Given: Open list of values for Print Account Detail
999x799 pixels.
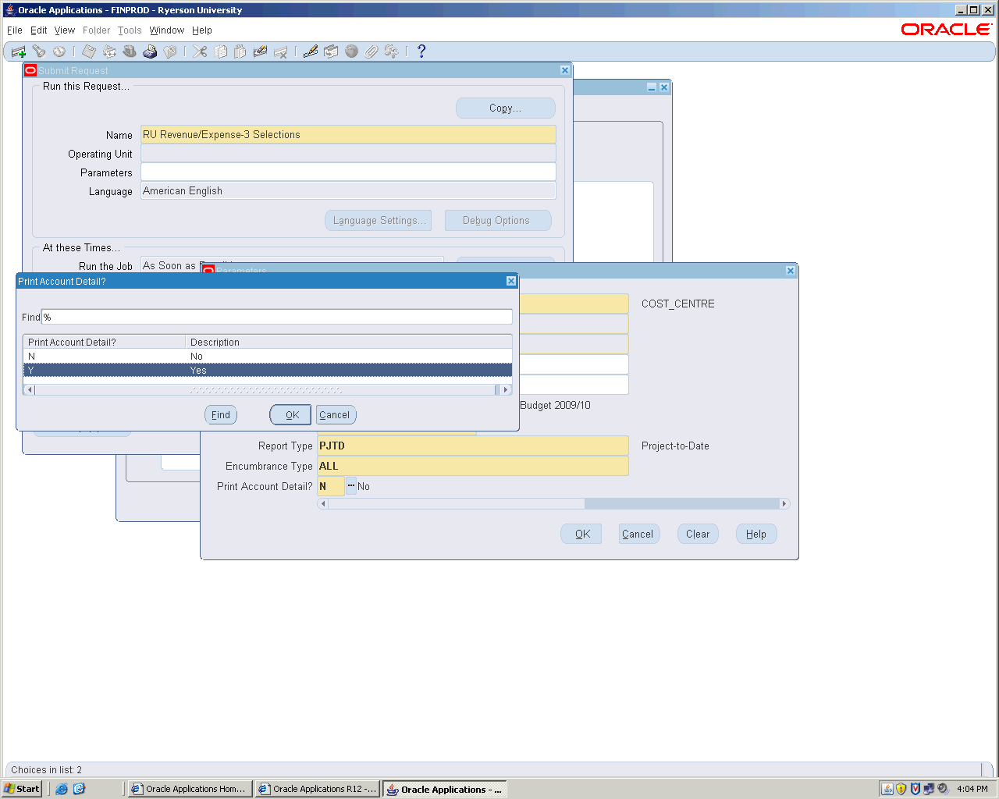Looking at the screenshot, I should (x=351, y=486).
